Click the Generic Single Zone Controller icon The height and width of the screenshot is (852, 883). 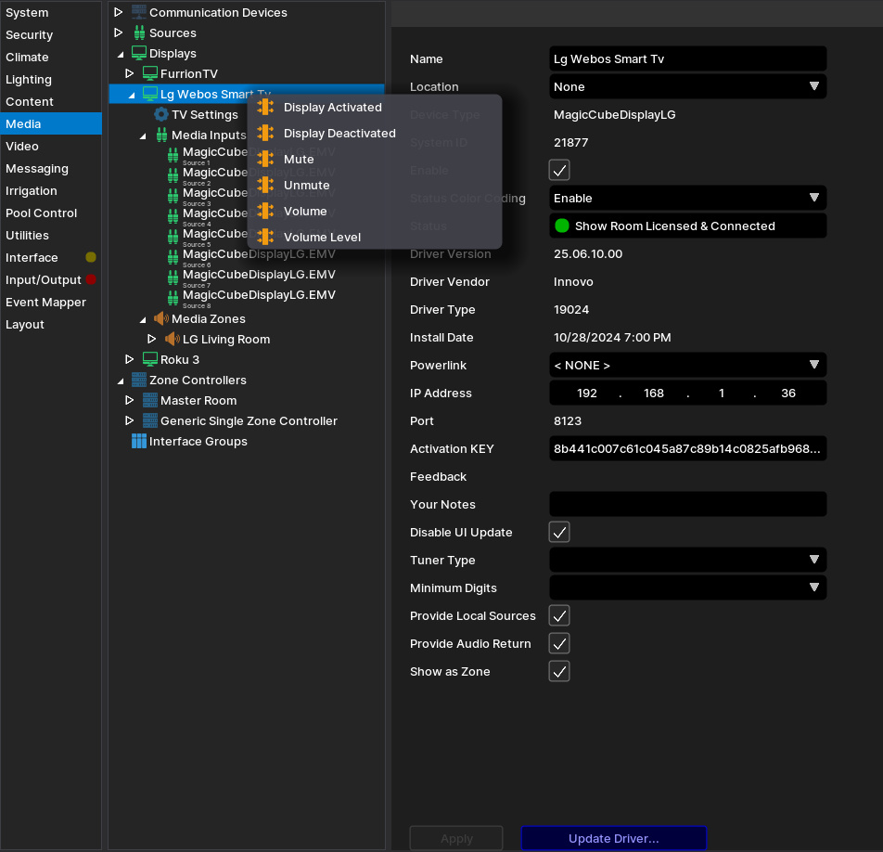click(150, 420)
